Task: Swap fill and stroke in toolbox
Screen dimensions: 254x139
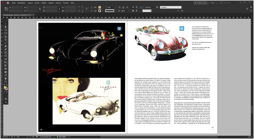Action: tap(7, 85)
